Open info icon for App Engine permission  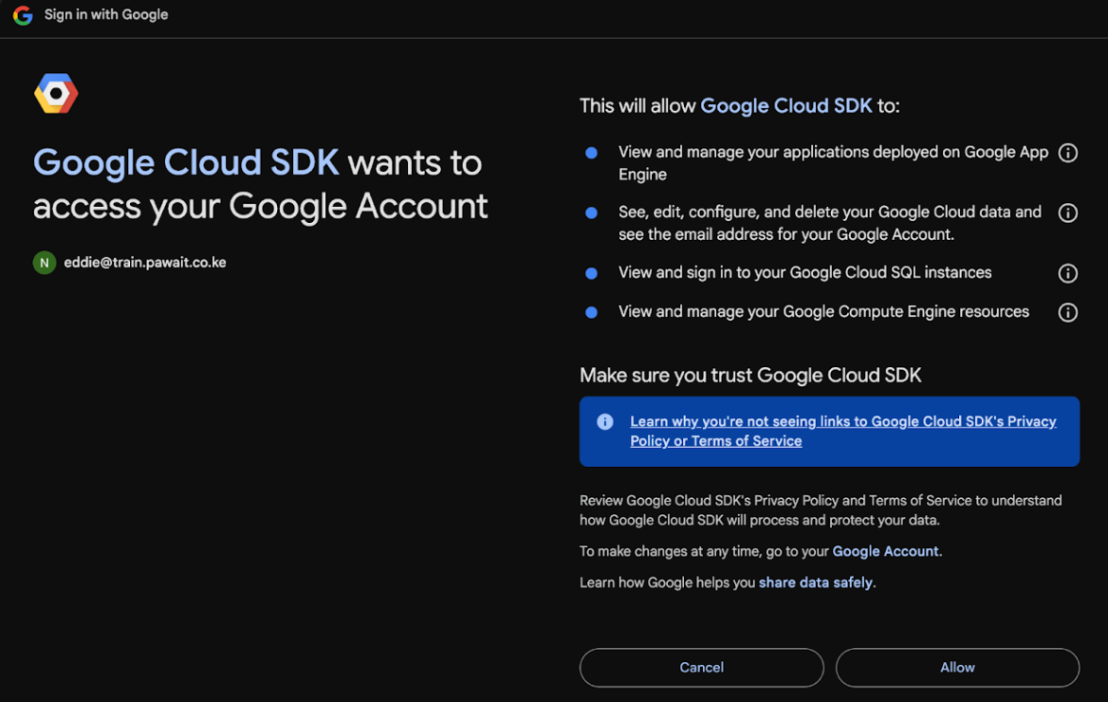(1067, 153)
